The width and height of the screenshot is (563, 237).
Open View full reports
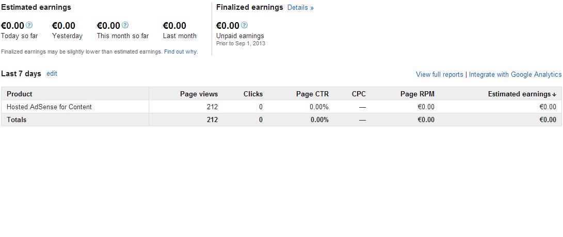pyautogui.click(x=439, y=75)
